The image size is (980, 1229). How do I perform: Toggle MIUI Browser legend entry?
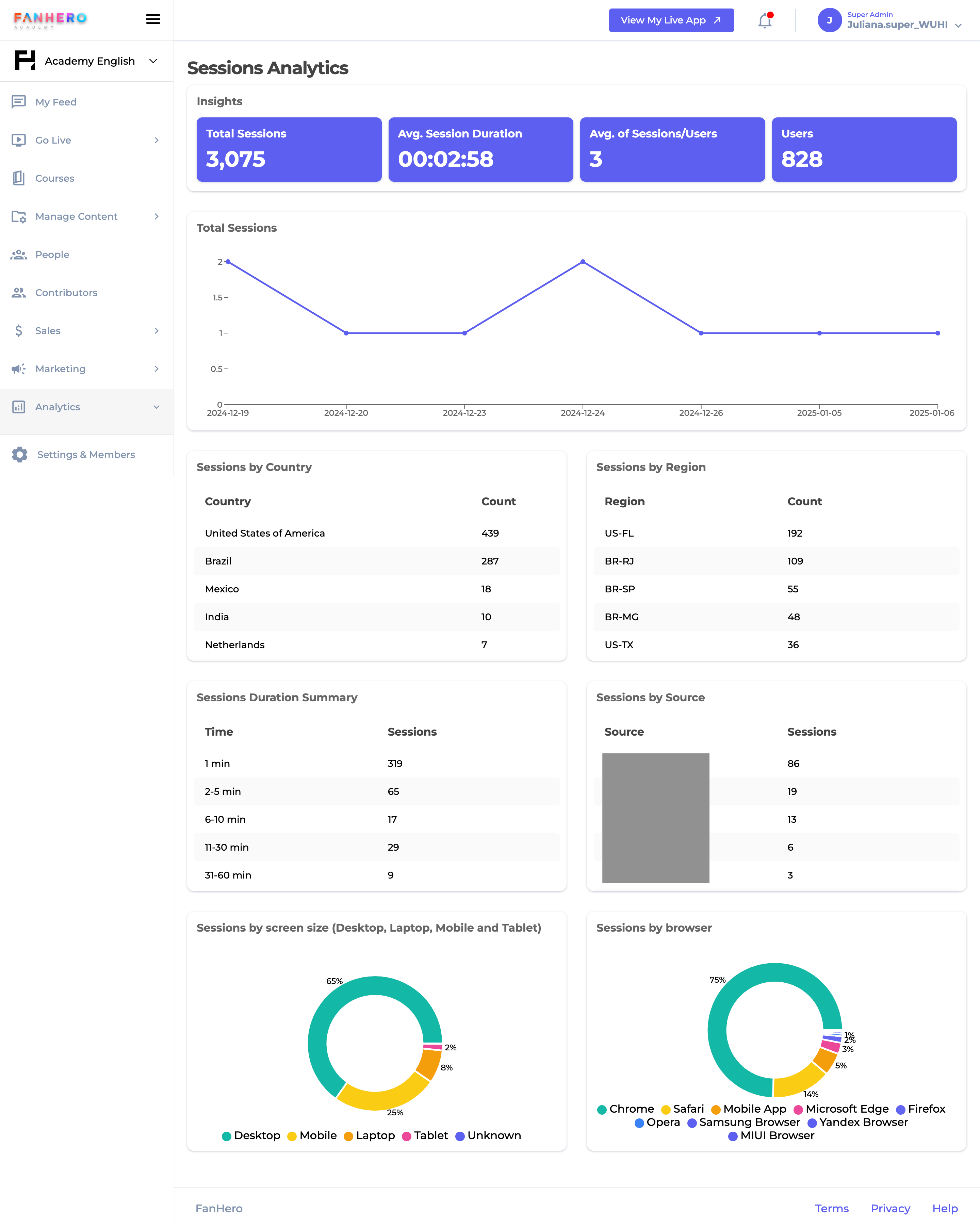pos(771,1135)
